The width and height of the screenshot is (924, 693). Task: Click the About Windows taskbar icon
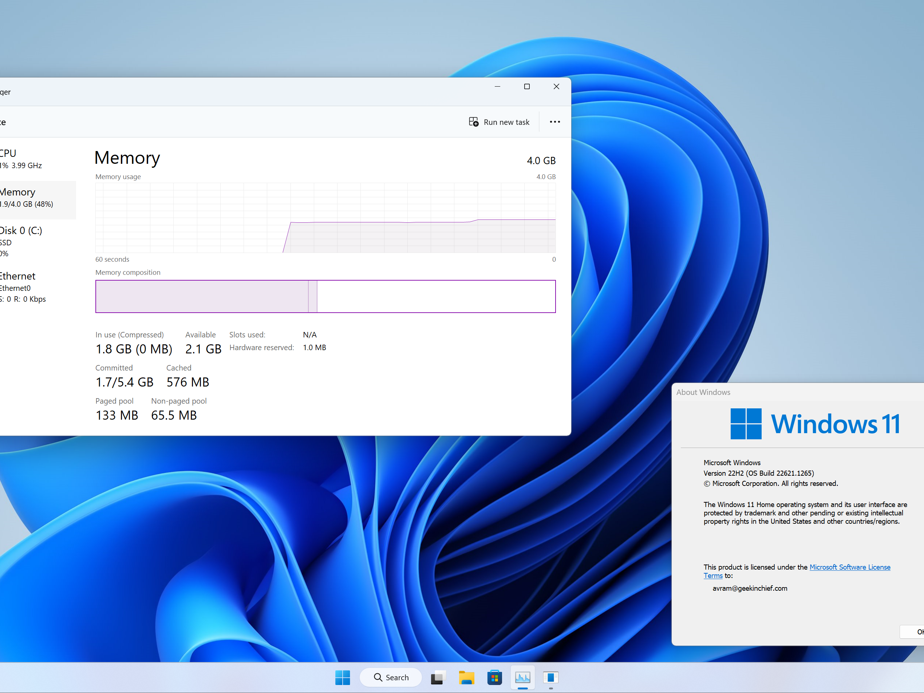(x=550, y=677)
